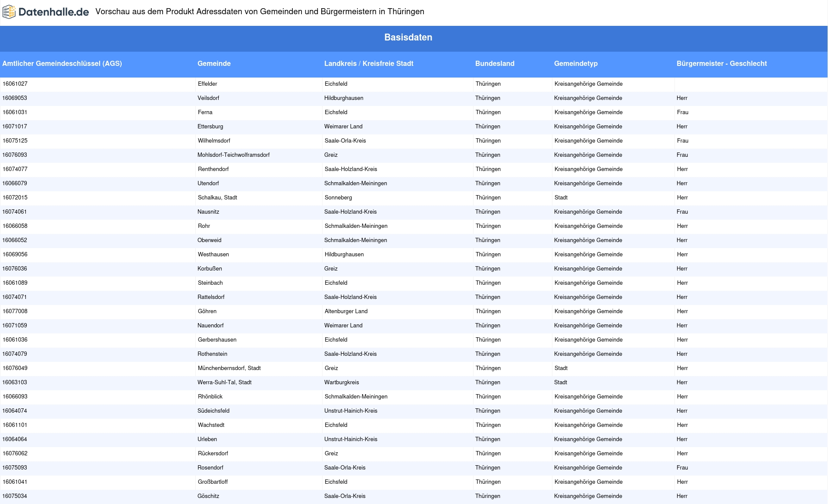
Task: Click the Wilhelmsdorf municipality cell
Action: 214,141
